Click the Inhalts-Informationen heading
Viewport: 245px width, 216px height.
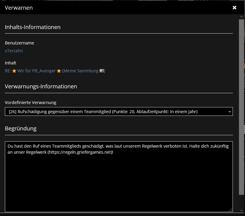(x=33, y=27)
